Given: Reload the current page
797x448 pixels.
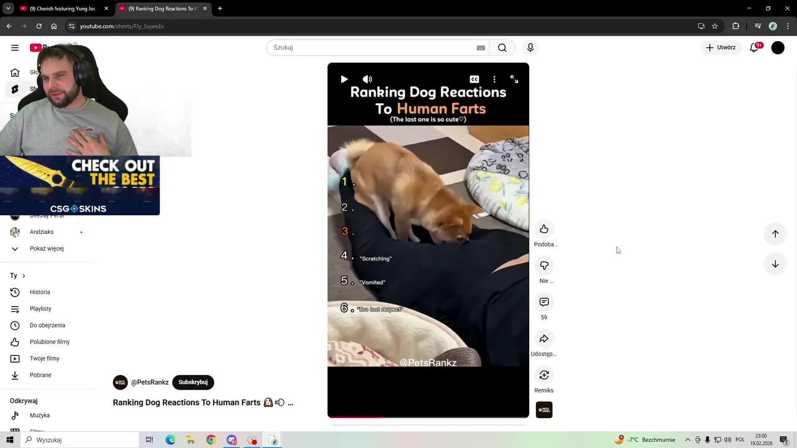Looking at the screenshot, I should [39, 26].
